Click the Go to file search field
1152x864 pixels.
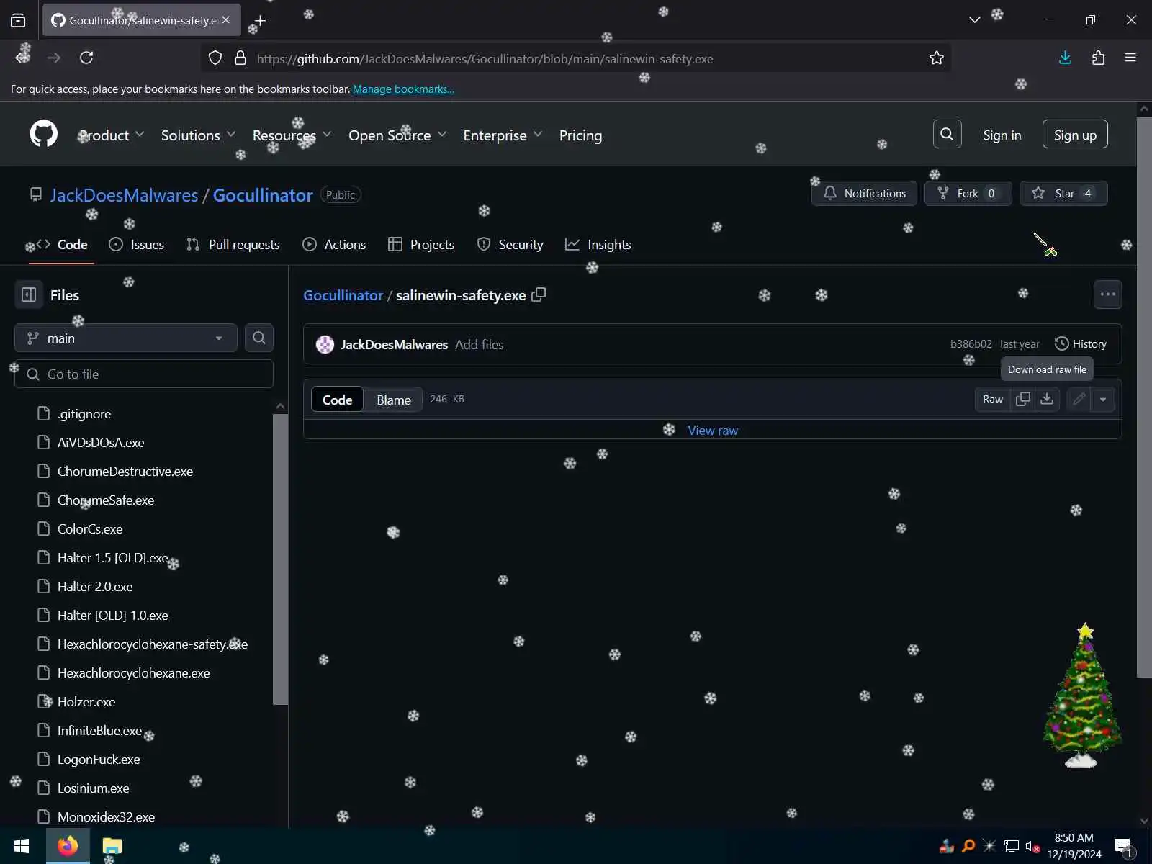click(144, 374)
